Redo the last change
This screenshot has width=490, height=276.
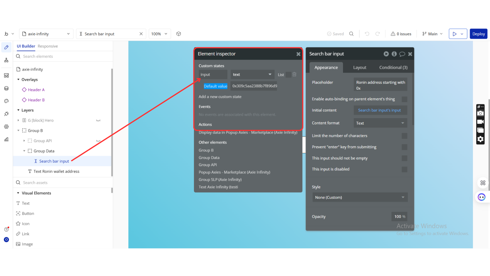[x=378, y=34]
